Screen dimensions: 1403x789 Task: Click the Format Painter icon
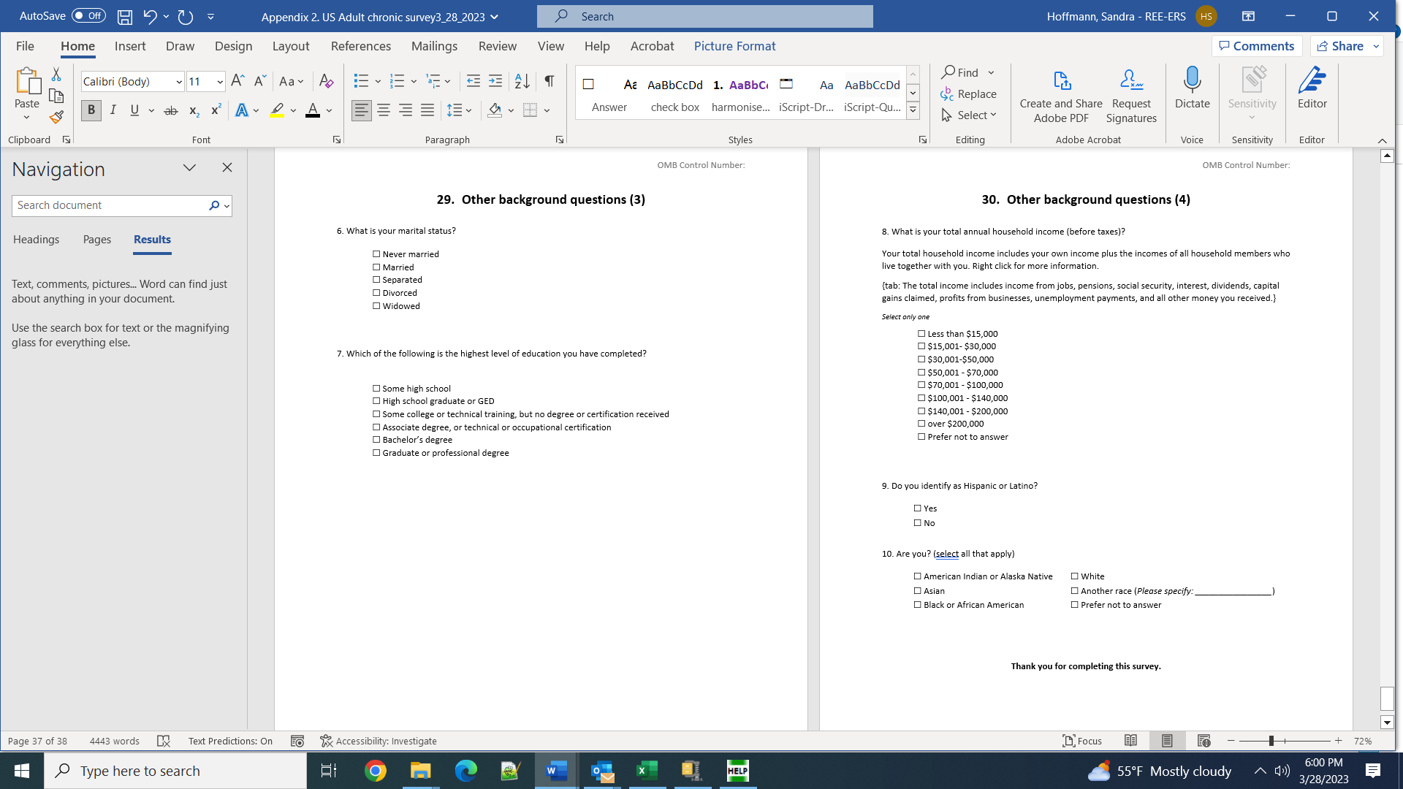(56, 117)
